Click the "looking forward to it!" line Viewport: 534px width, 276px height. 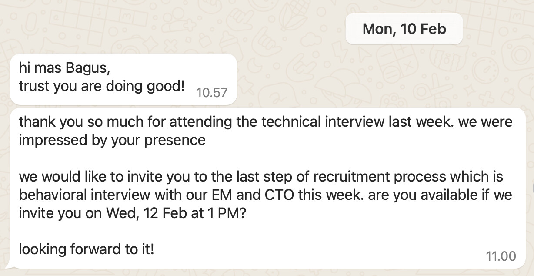coord(87,250)
